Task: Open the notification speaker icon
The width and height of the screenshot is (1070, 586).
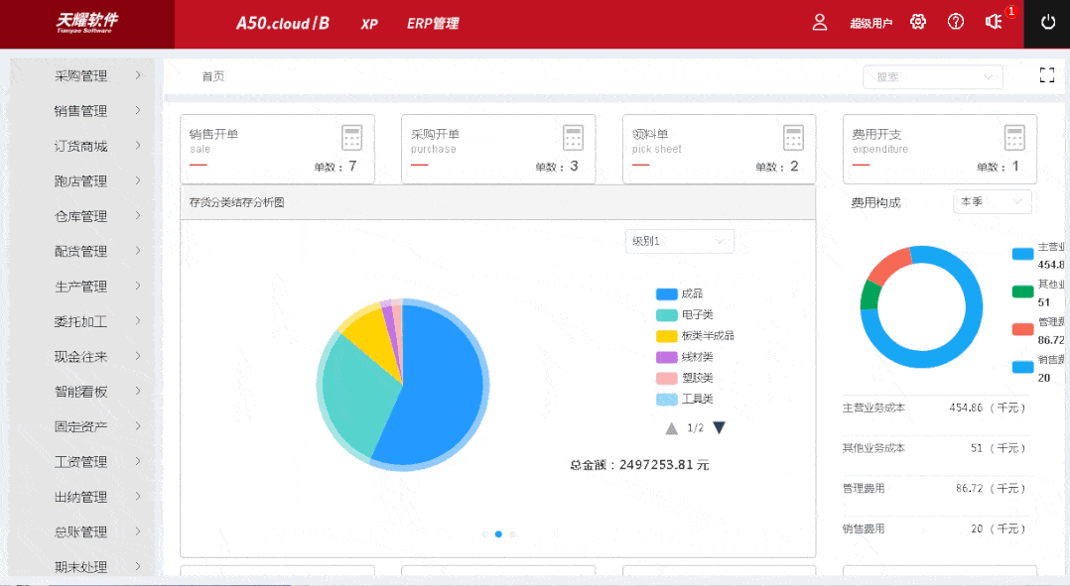Action: (x=993, y=23)
